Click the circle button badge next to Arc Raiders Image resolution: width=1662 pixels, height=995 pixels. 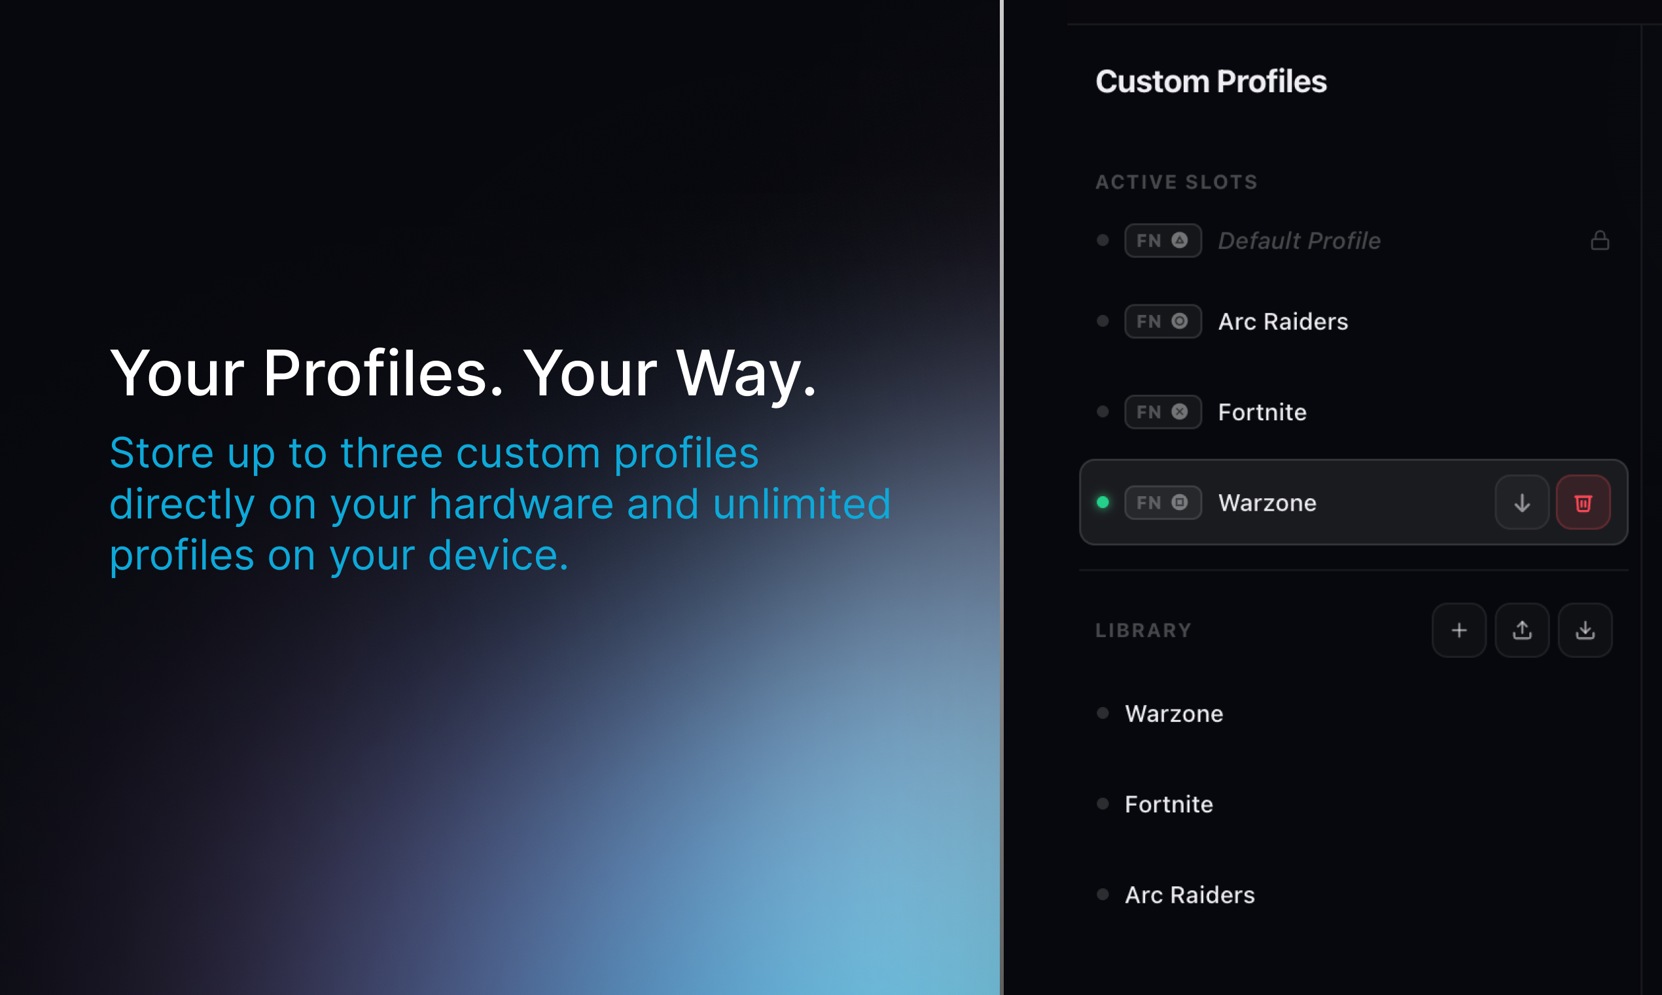1181,321
